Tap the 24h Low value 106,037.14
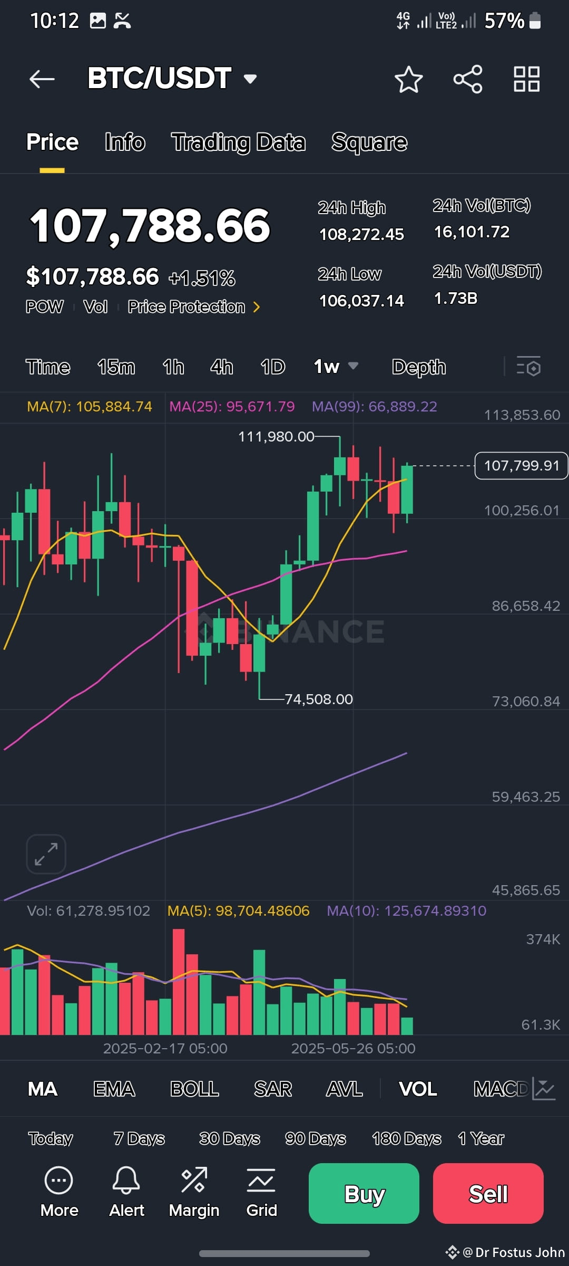569x1266 pixels. tap(361, 301)
